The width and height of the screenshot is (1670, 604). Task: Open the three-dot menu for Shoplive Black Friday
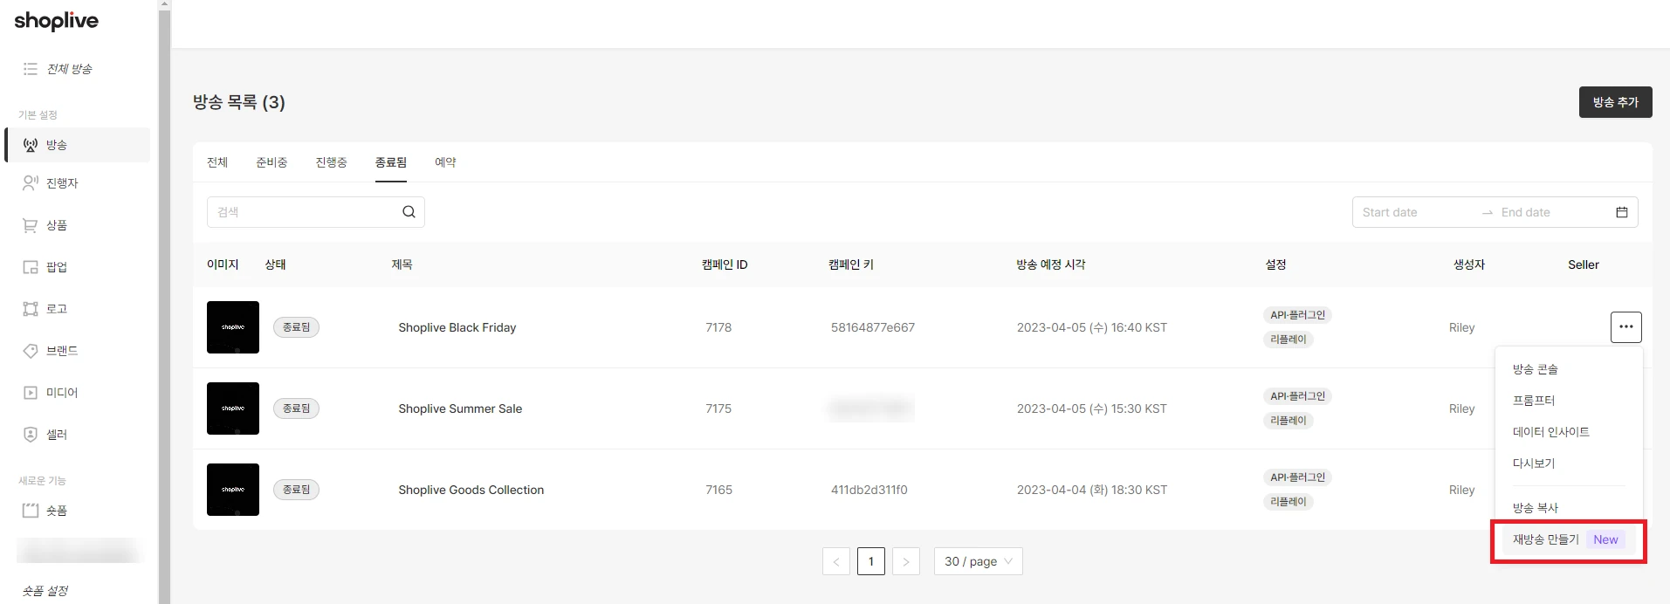coord(1625,327)
